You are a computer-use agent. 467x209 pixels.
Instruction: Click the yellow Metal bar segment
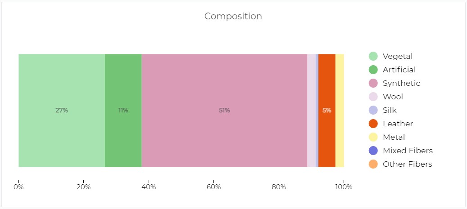[340, 111]
